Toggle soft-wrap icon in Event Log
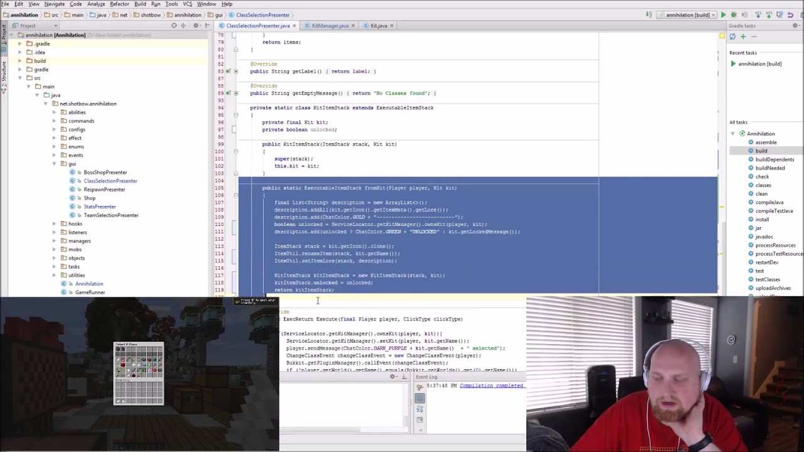The image size is (804, 452). (x=420, y=409)
